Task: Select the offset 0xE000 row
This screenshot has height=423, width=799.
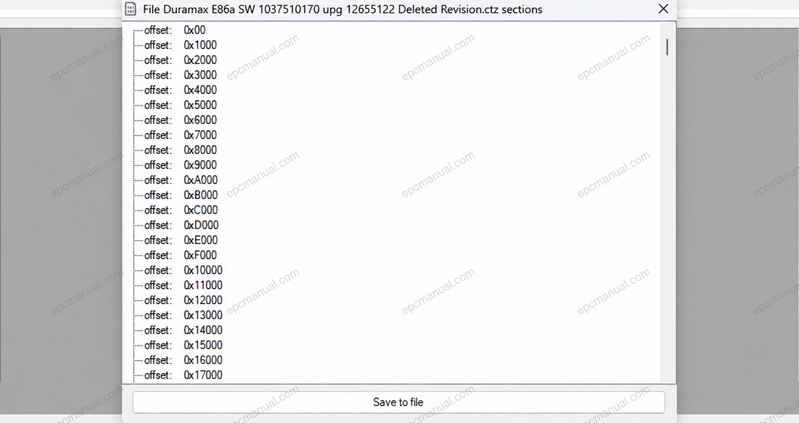Action: tap(181, 240)
